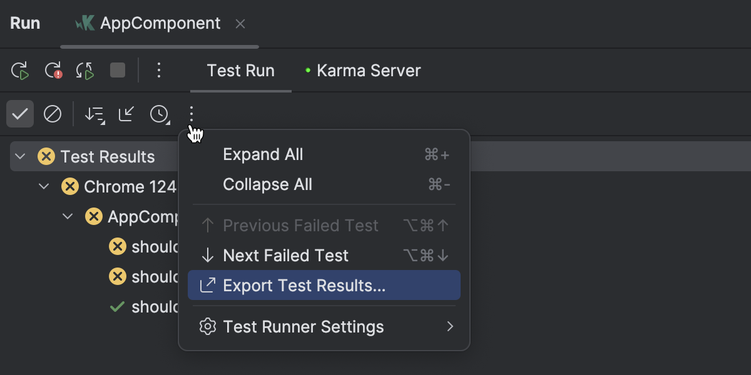Stop the running process
This screenshot has width=751, height=375.
tap(118, 70)
